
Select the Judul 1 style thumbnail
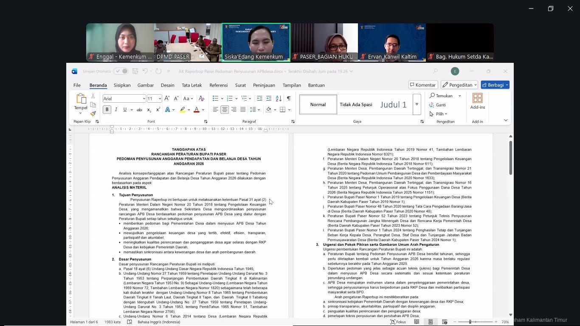393,105
